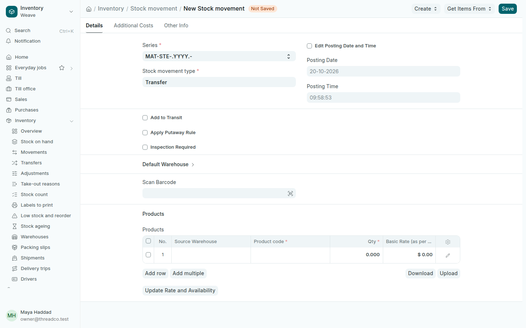526x328 pixels.
Task: Expand the Default Warehouse section
Action: pos(168,164)
